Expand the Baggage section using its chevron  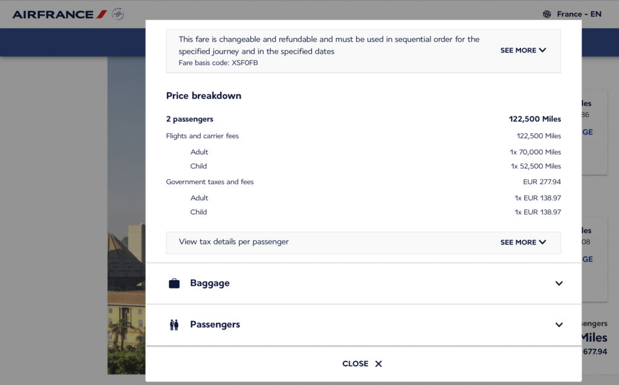pos(559,284)
